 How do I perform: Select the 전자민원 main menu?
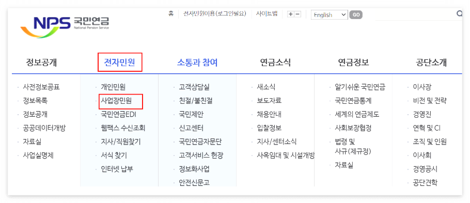(119, 63)
